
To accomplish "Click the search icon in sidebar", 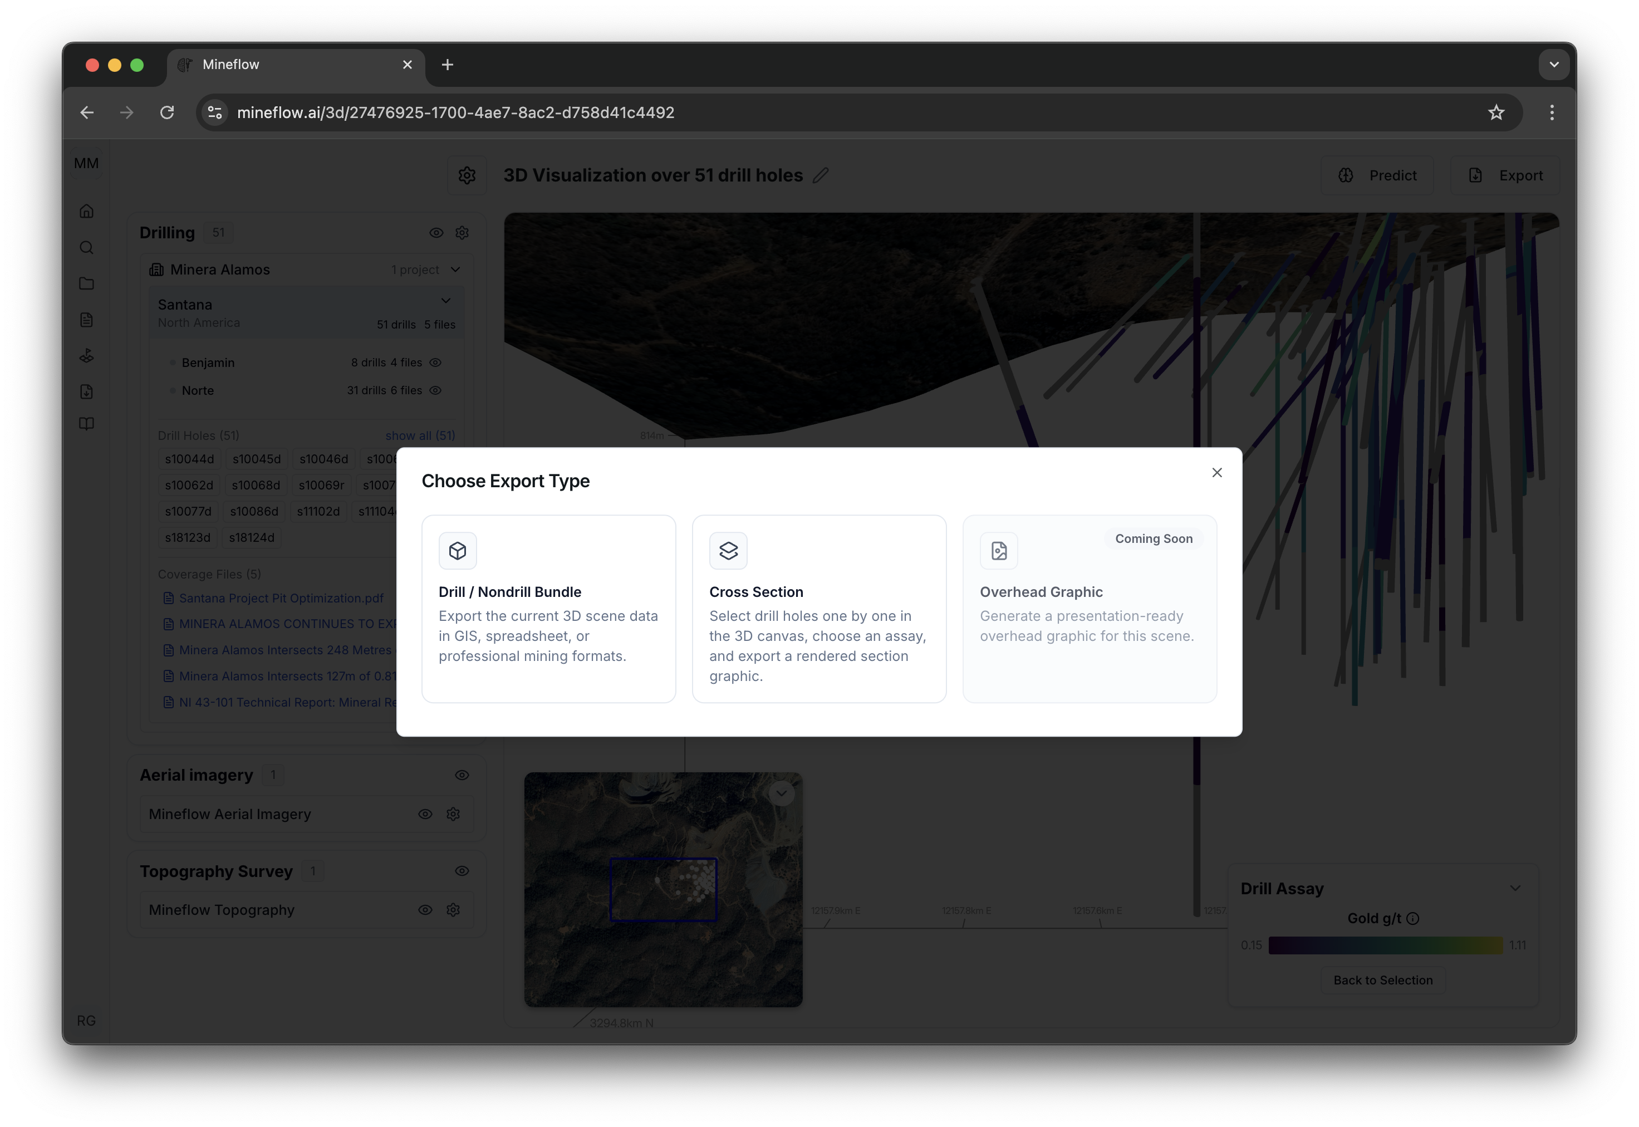I will click(86, 247).
